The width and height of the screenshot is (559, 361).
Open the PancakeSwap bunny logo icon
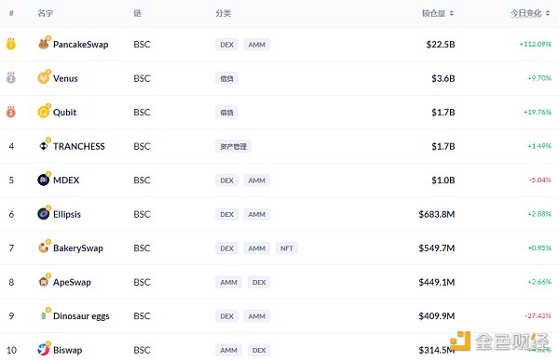coord(44,44)
